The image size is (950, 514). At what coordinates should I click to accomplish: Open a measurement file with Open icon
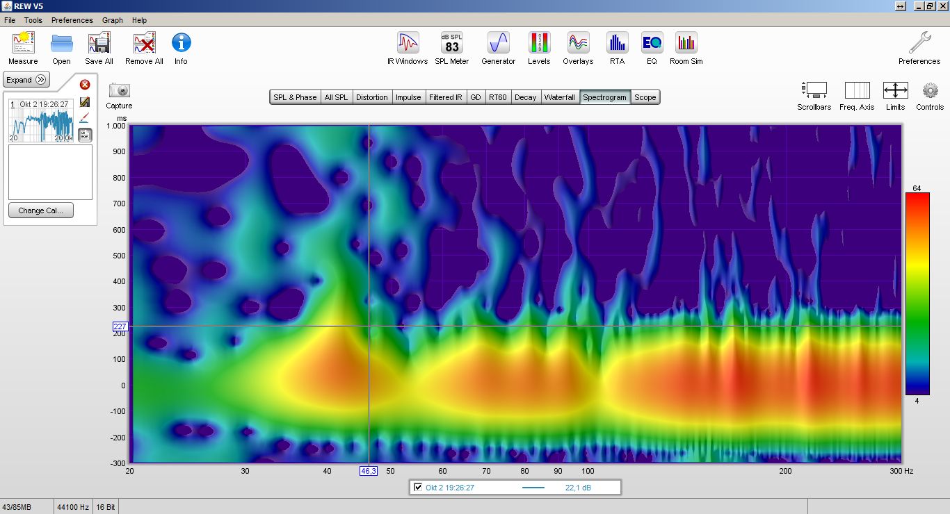click(x=62, y=43)
